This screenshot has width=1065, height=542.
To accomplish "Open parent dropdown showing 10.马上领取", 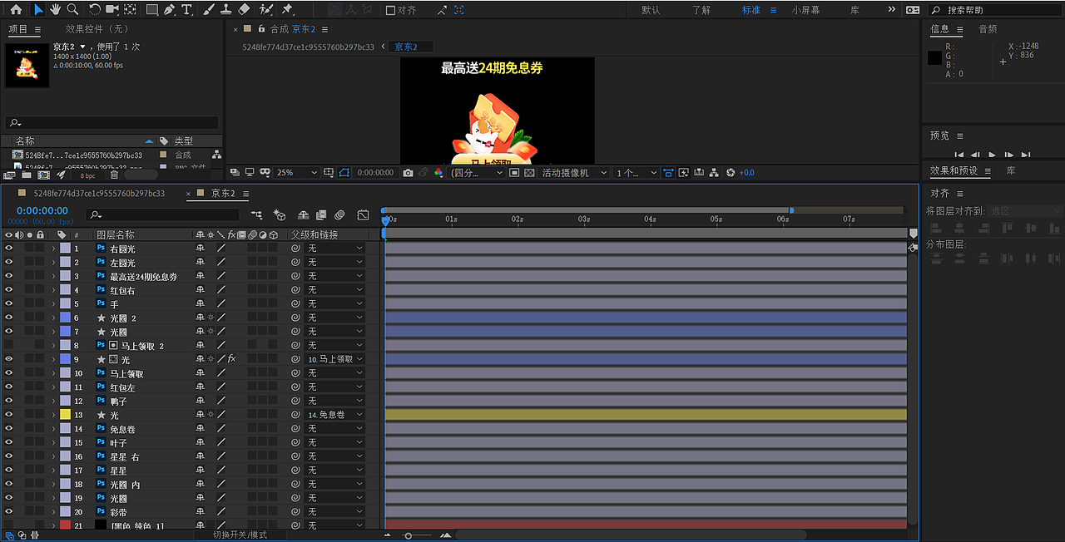I will point(335,359).
